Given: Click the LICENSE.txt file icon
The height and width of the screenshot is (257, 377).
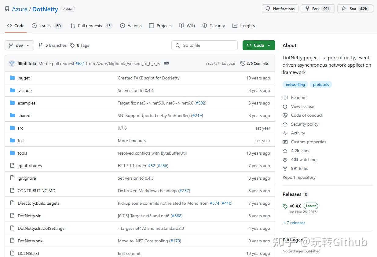Looking at the screenshot, I should 12,253.
